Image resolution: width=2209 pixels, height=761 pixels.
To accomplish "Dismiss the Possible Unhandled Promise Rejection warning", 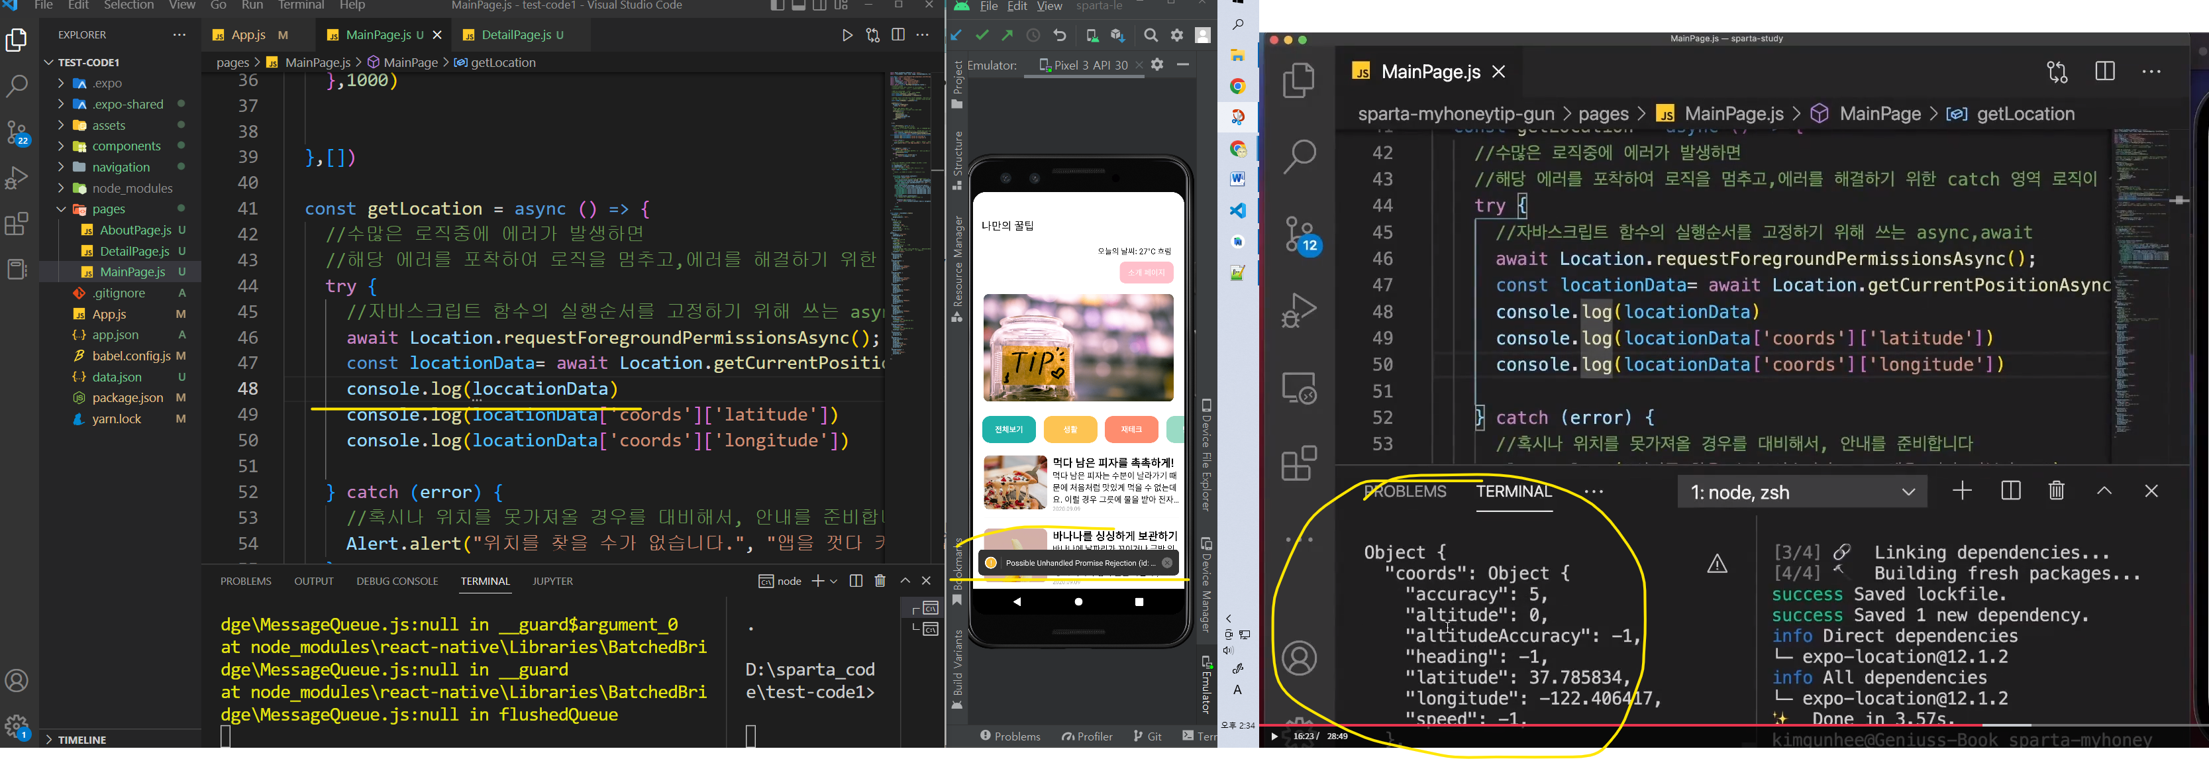I will coord(1167,563).
